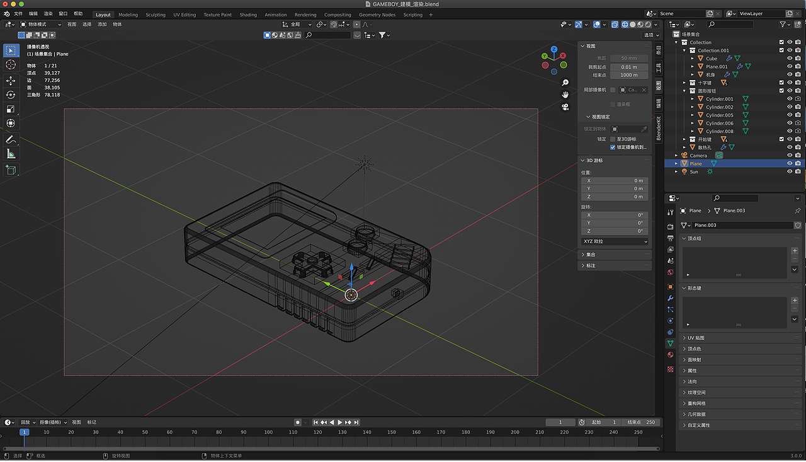Screen dimensions: 806x462
Task: Switch to the UV Editing workspace tab
Action: click(x=184, y=14)
